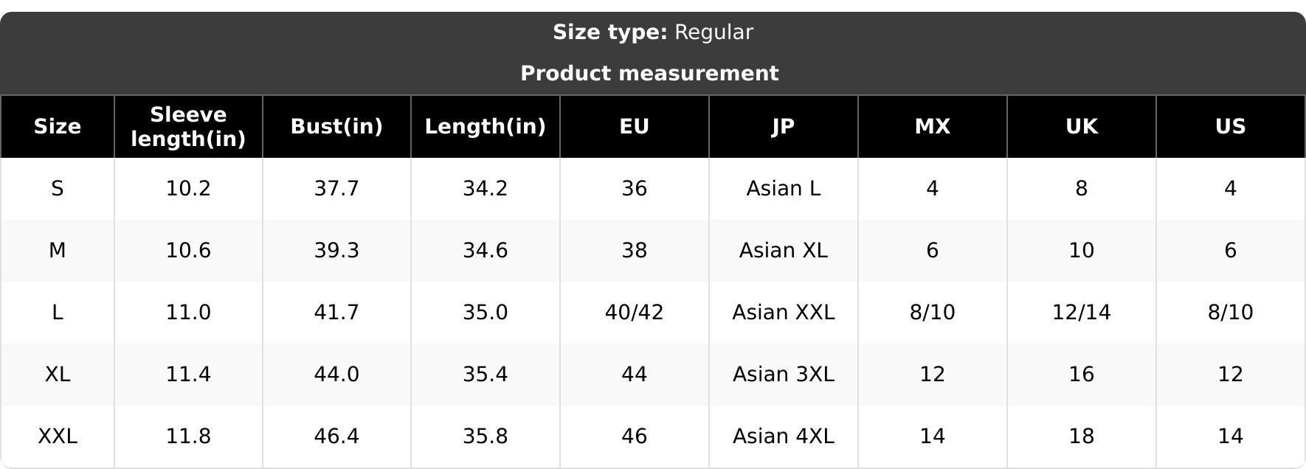Click the 12/14 UK size cell

point(1082,313)
